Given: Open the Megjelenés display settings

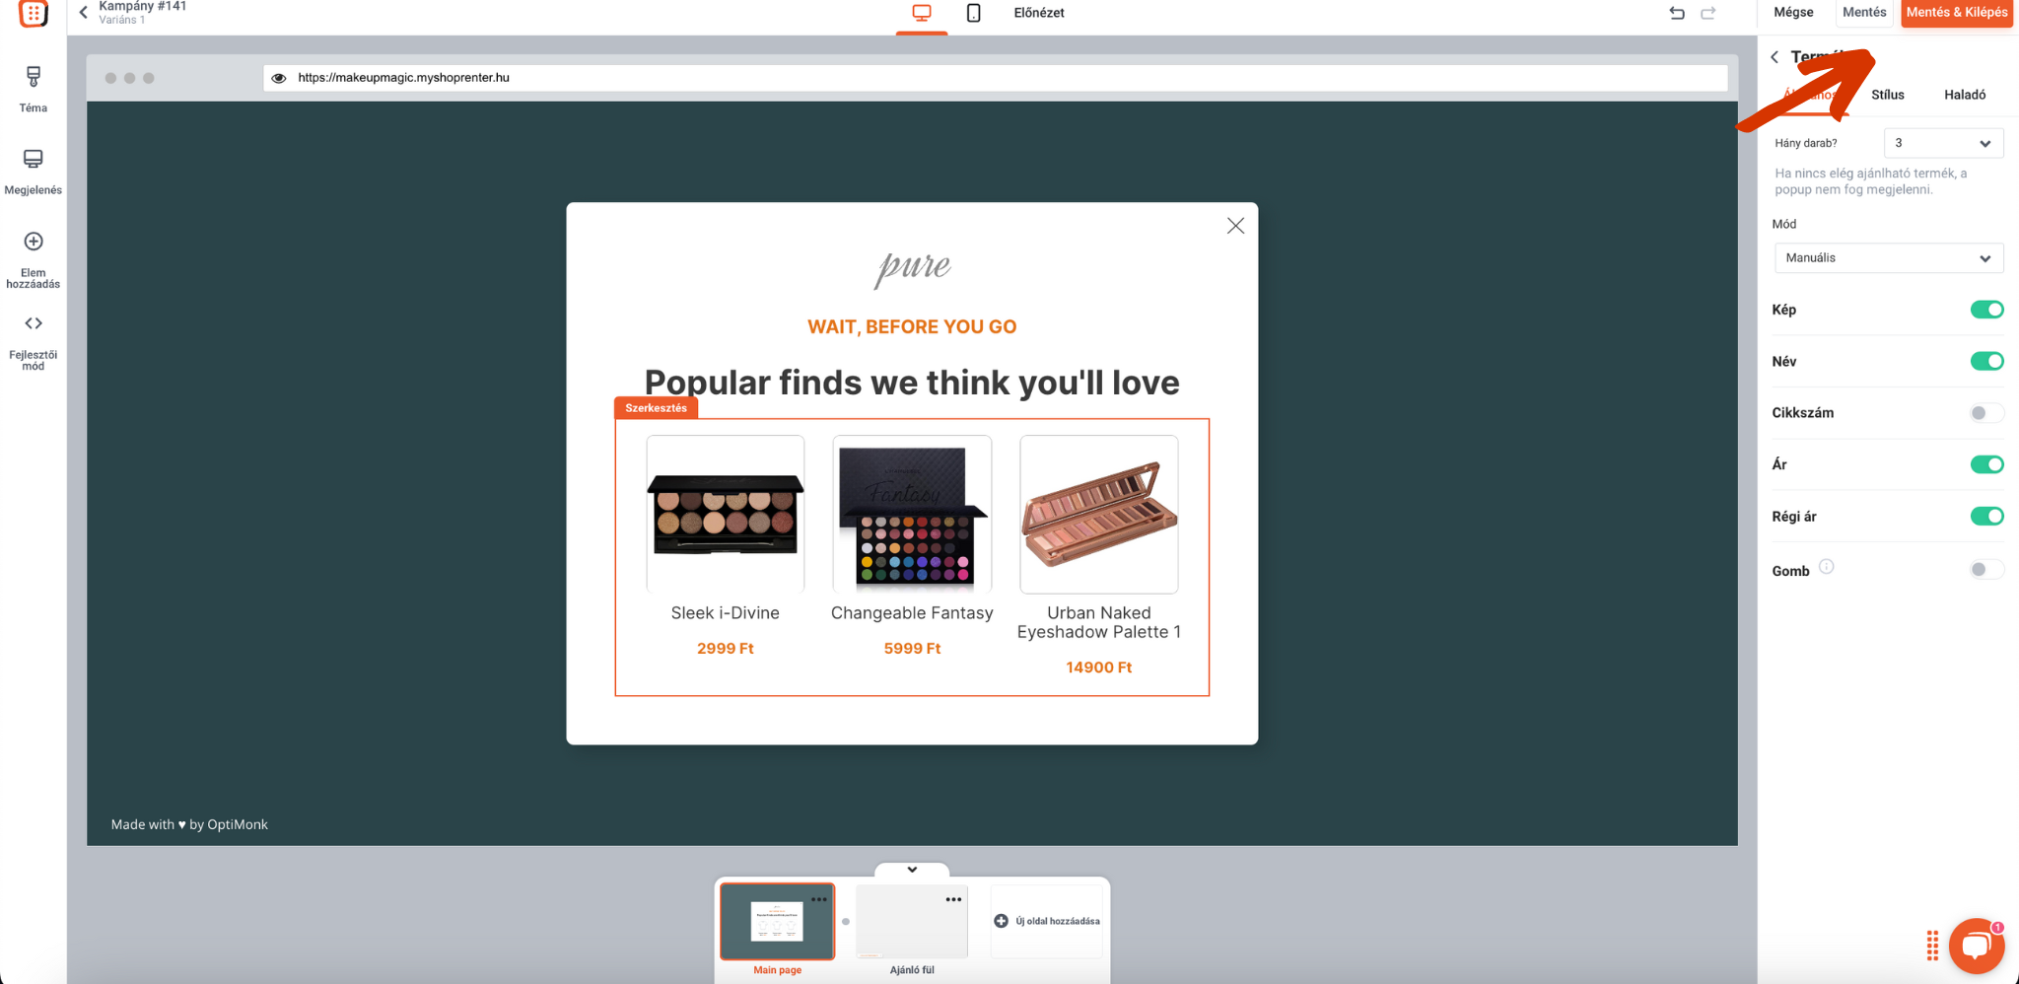Looking at the screenshot, I should pyautogui.click(x=34, y=159).
